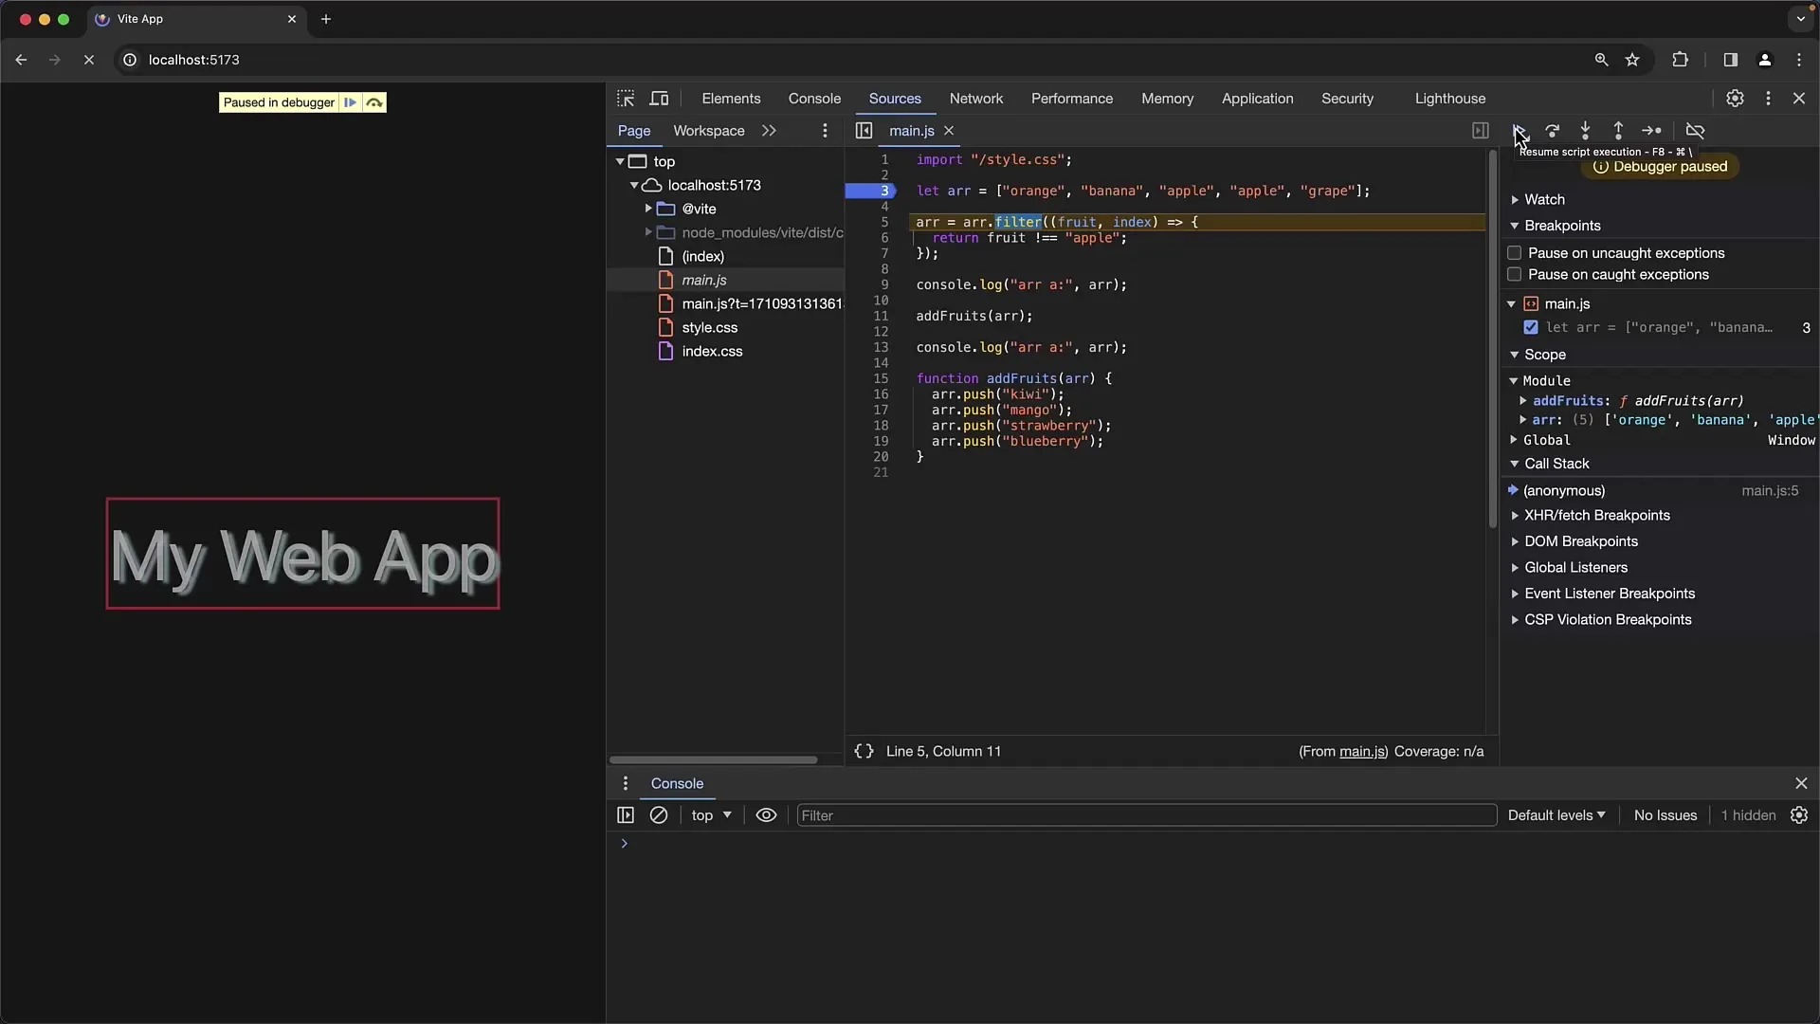Open the main.js link in the status bar
Image resolution: width=1820 pixels, height=1024 pixels.
1362,751
